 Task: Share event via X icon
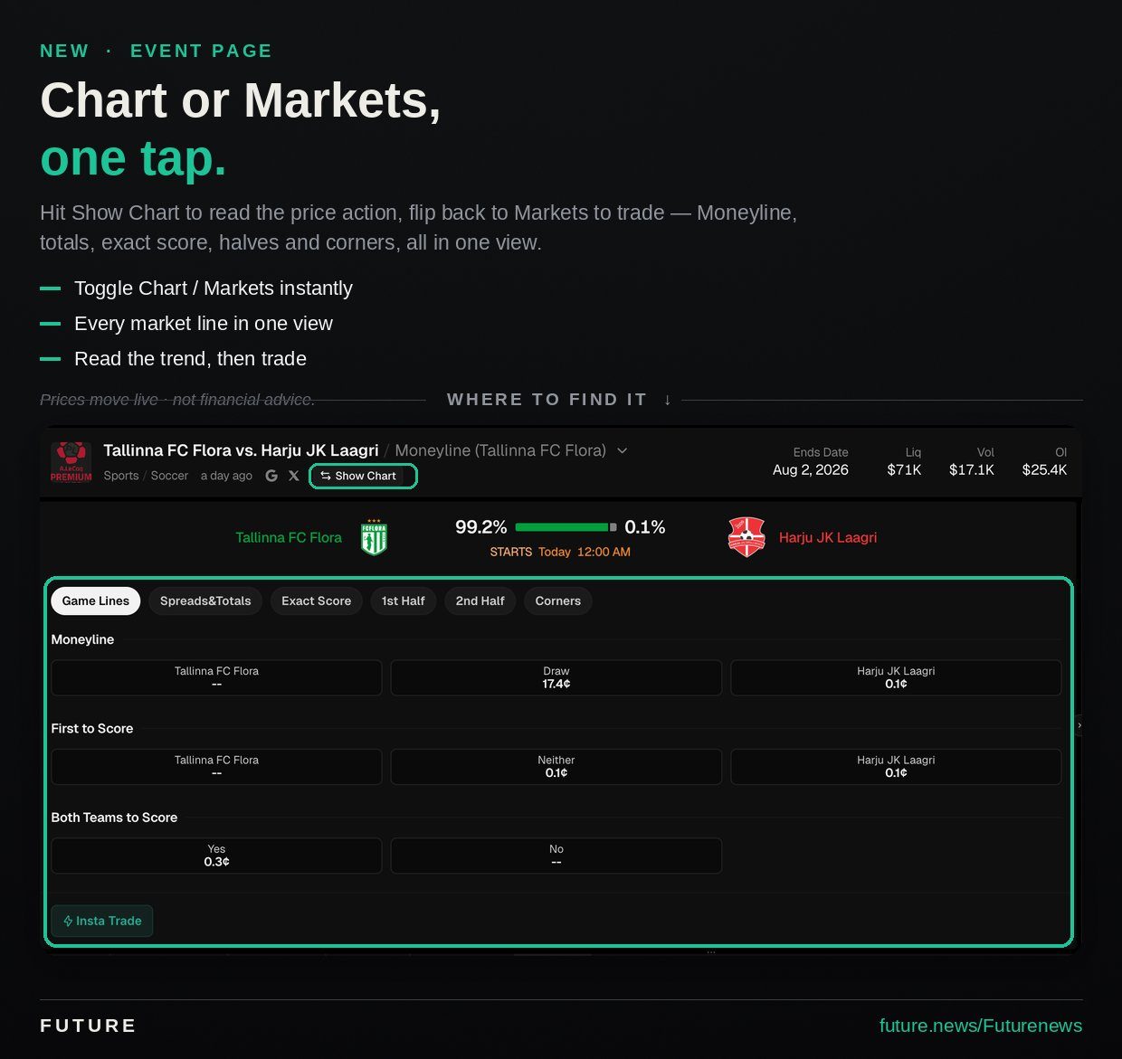pyautogui.click(x=294, y=476)
